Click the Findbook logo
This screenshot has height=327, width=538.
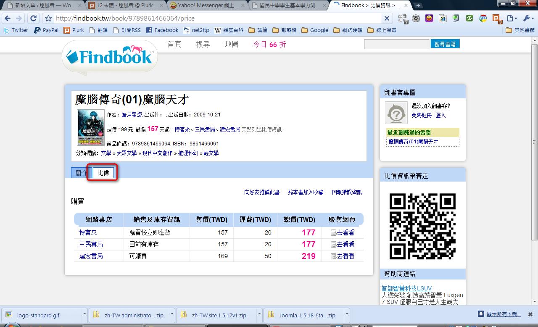point(109,56)
